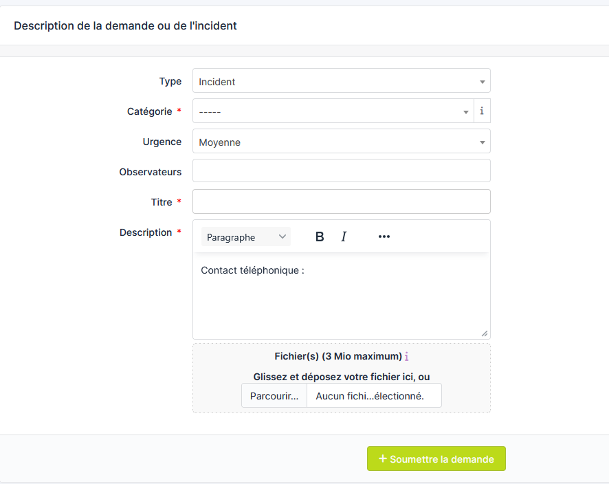Click the info icon beside the Catégorie dropdown

[482, 111]
